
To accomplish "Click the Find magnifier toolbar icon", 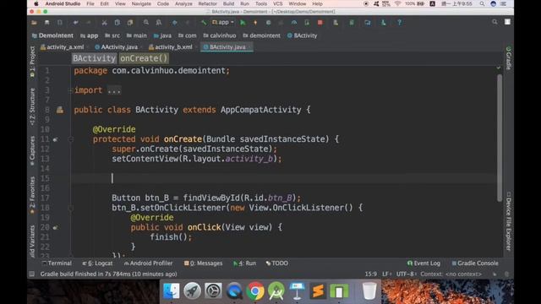I will point(146,23).
